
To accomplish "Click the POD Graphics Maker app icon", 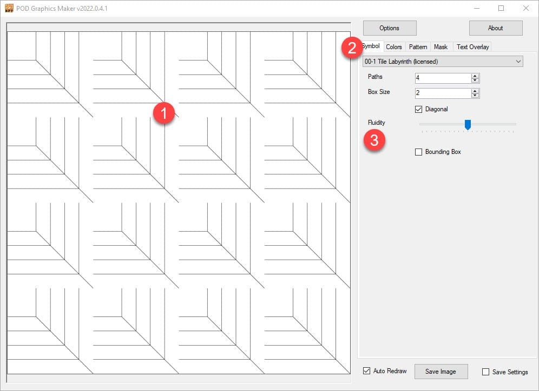I will click(x=9, y=9).
